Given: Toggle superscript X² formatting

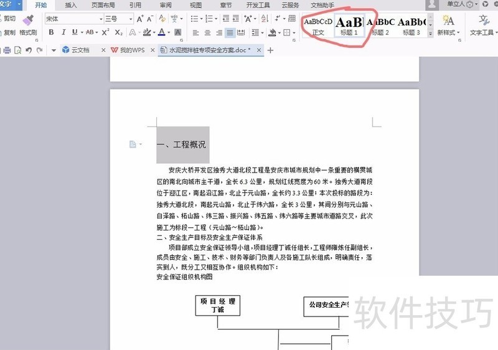Looking at the screenshot, I should click(x=105, y=32).
